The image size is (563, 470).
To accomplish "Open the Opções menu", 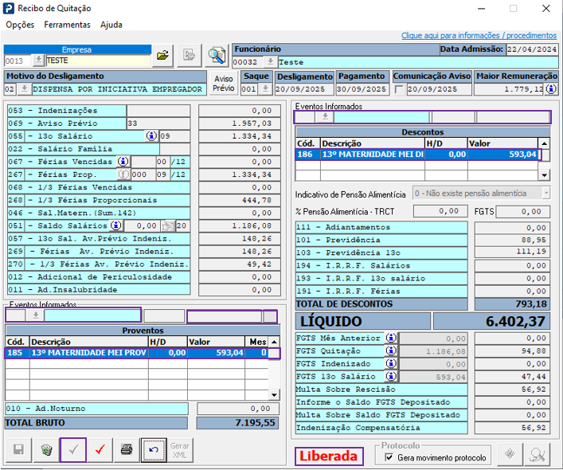I will coord(20,25).
